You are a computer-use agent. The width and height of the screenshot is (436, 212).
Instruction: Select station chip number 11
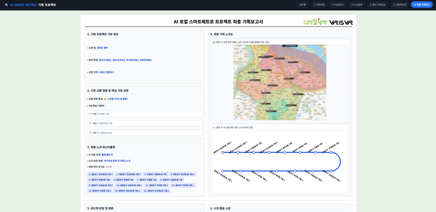pos(157,185)
